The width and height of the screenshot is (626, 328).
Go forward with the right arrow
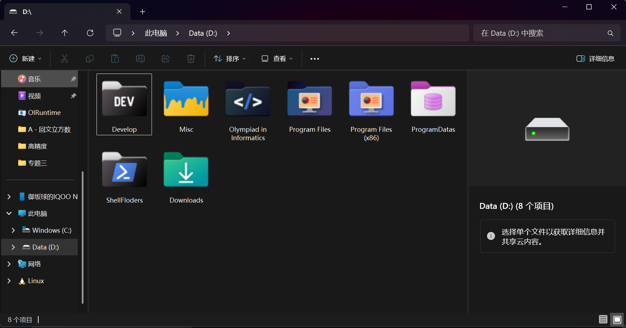click(x=40, y=33)
